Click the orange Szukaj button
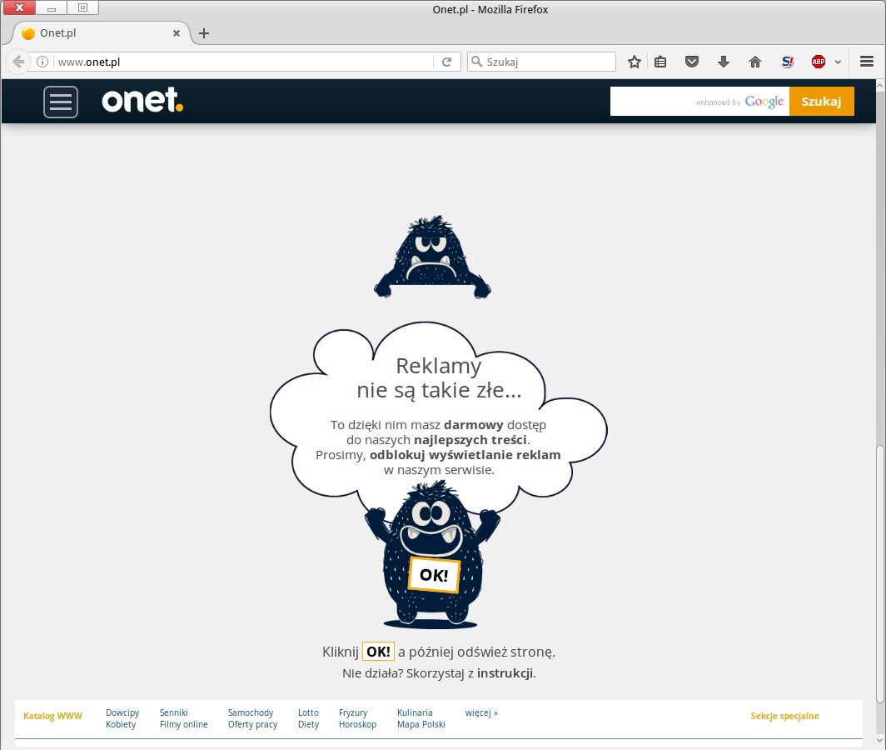Image resolution: width=886 pixels, height=750 pixels. (x=822, y=101)
